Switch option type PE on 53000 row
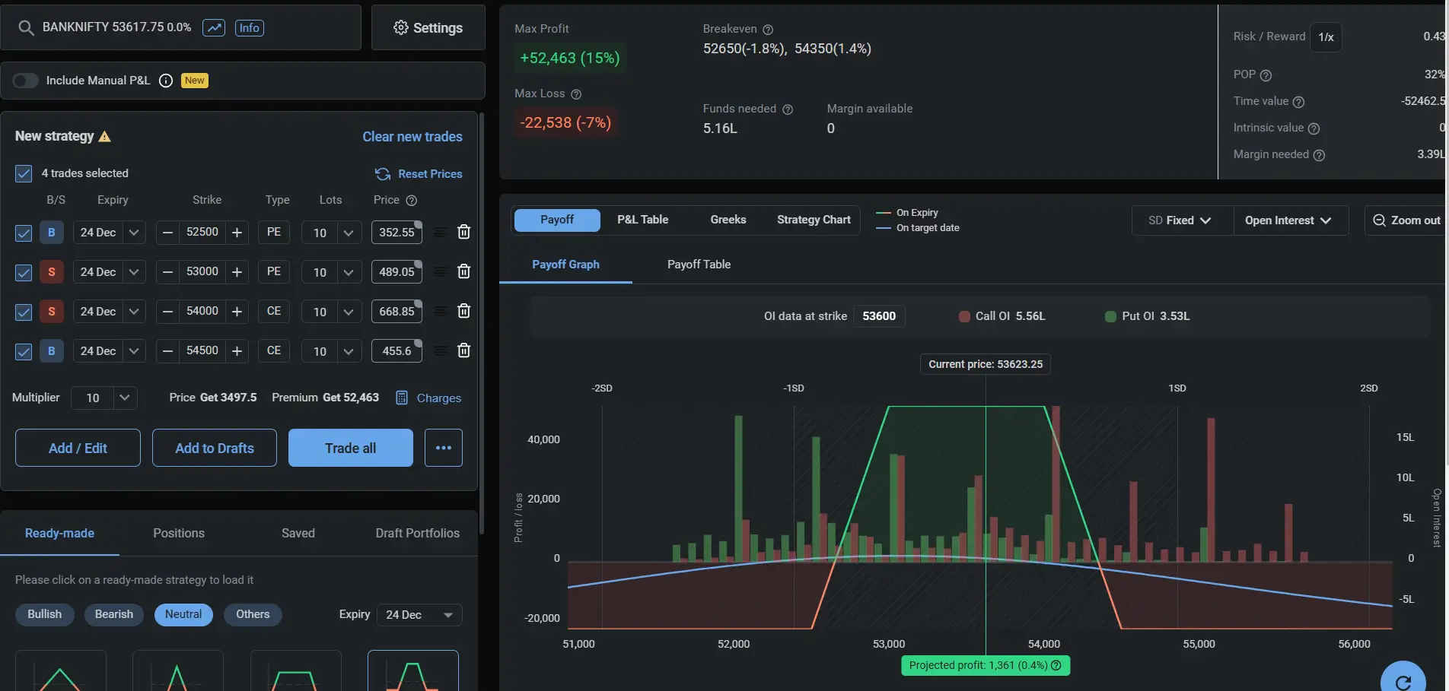Screen dimensions: 1449x691 (x=274, y=271)
